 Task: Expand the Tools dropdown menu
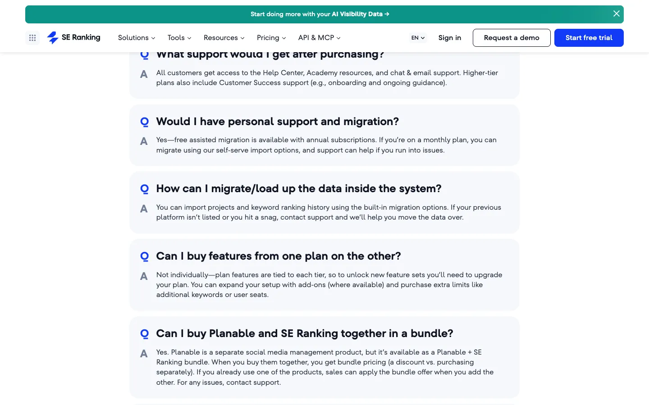tap(179, 38)
